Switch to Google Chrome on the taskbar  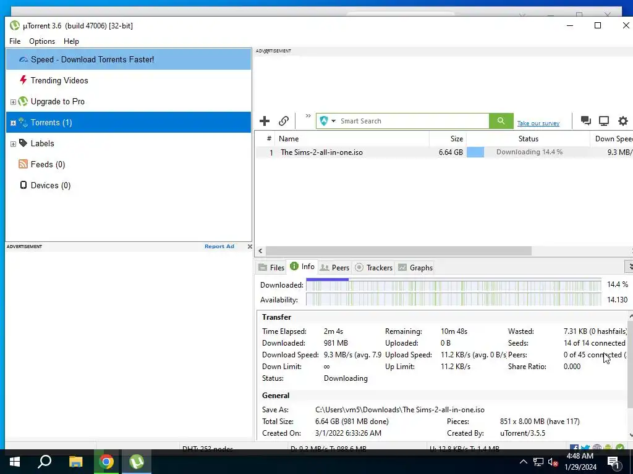pos(106,462)
